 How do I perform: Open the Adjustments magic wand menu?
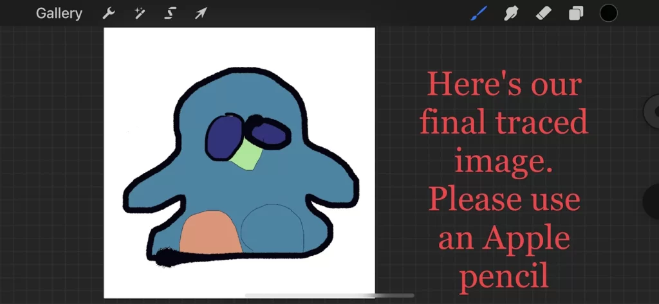tap(140, 13)
